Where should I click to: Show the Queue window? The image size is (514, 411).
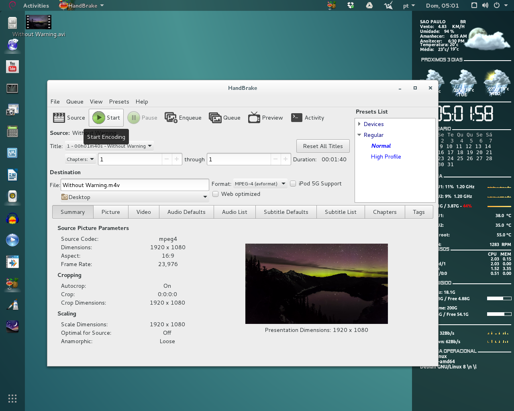click(x=225, y=118)
